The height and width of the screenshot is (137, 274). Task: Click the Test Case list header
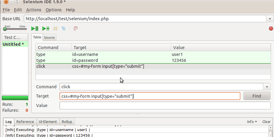pos(15,37)
